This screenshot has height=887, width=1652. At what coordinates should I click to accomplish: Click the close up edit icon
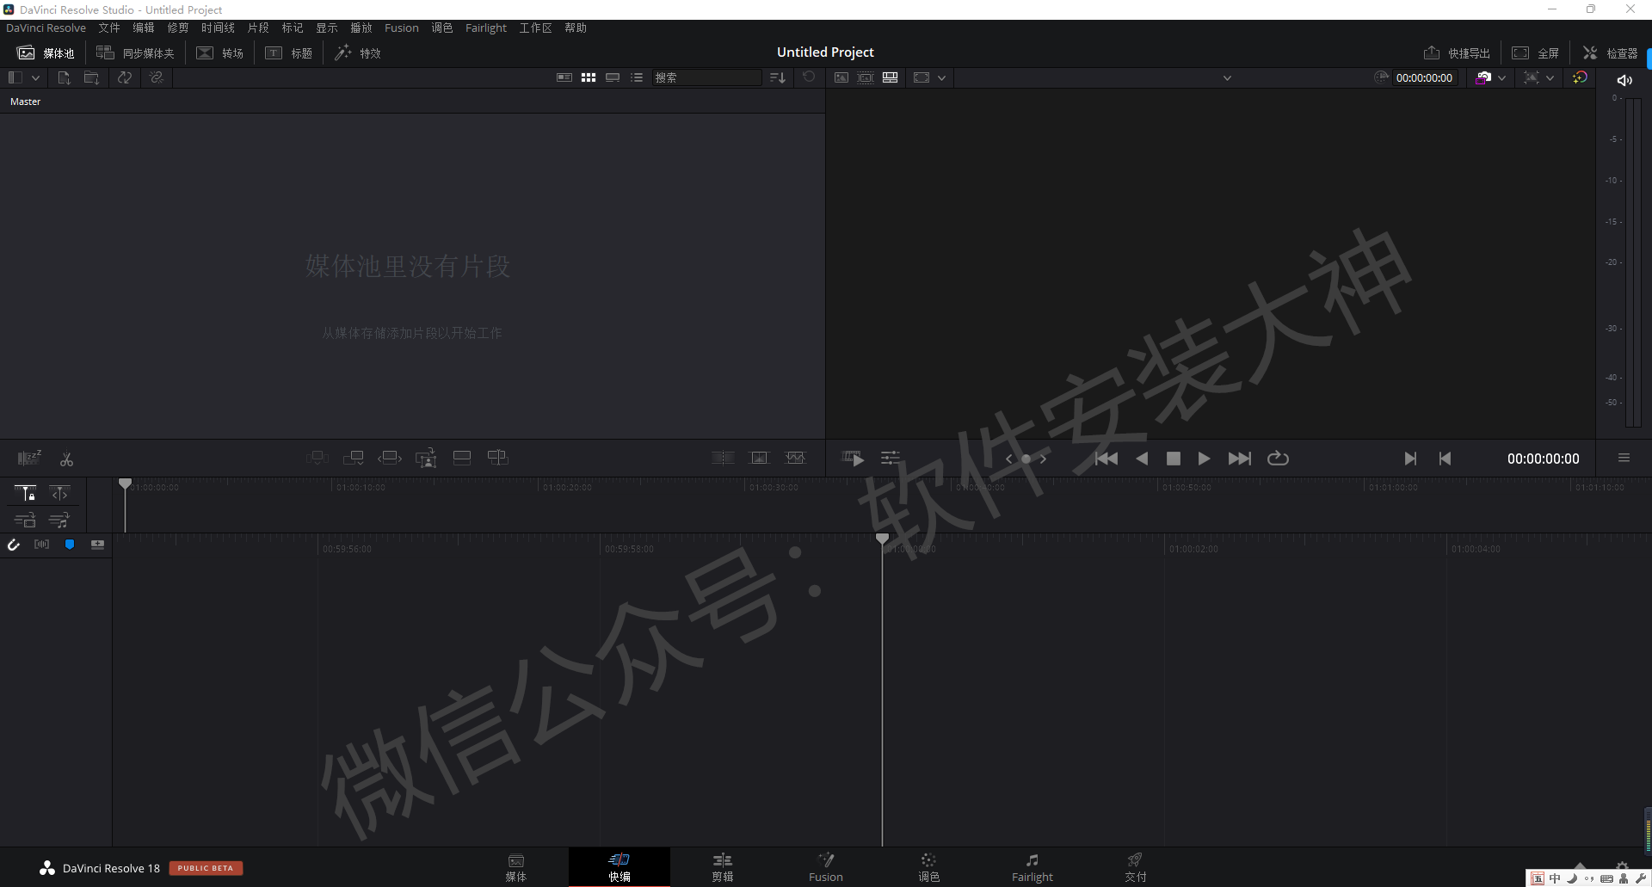point(426,458)
